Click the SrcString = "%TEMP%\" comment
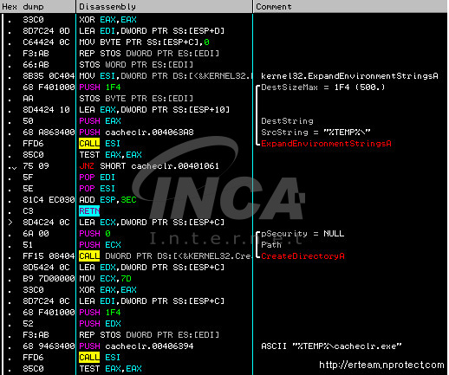This screenshot has height=375, width=449. pos(316,133)
